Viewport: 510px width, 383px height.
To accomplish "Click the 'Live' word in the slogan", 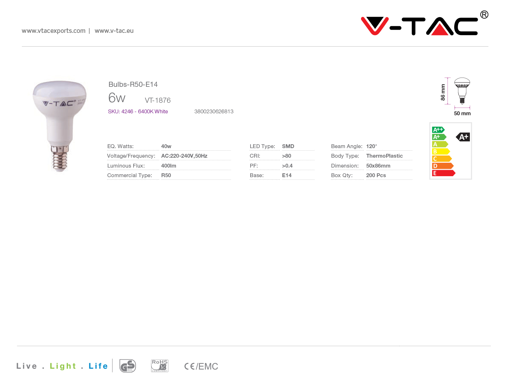I will pos(27,366).
